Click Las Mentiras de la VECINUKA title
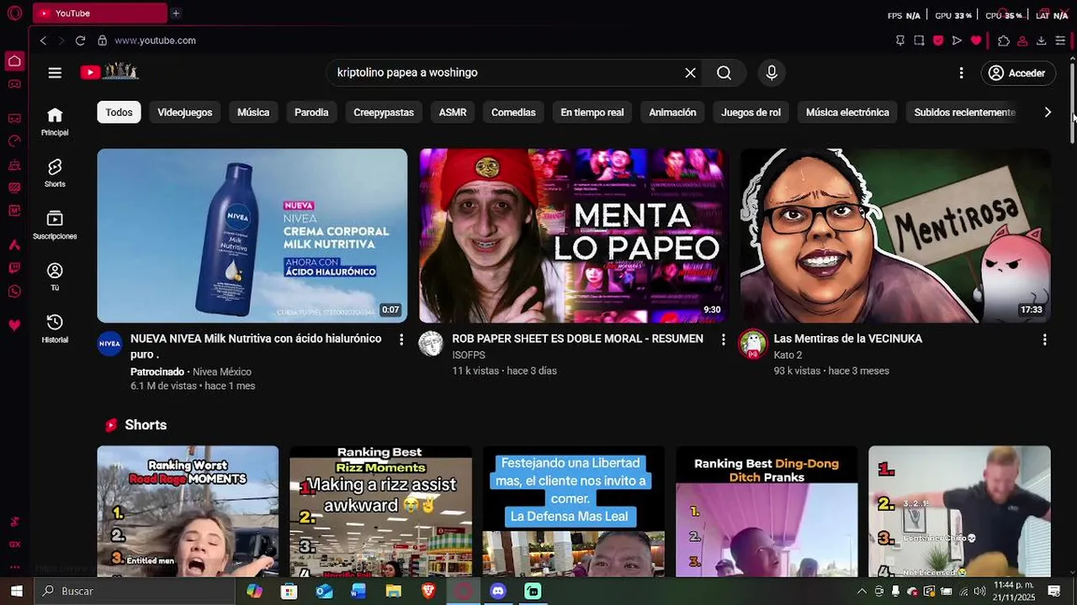Image resolution: width=1077 pixels, height=605 pixels. click(x=848, y=339)
